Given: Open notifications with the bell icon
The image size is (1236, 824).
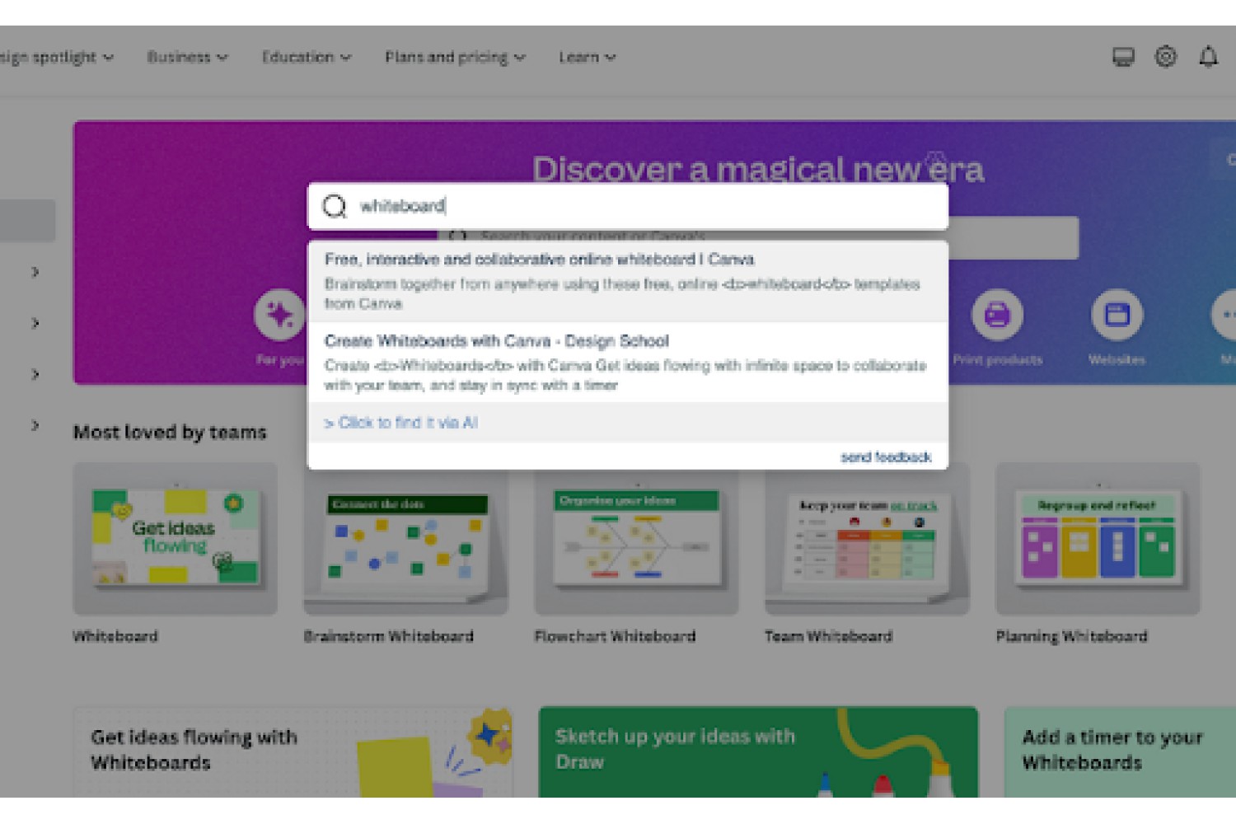Looking at the screenshot, I should point(1208,57).
